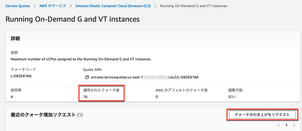Click the 説明 label
The height and width of the screenshot is (131, 302).
[x=14, y=53]
